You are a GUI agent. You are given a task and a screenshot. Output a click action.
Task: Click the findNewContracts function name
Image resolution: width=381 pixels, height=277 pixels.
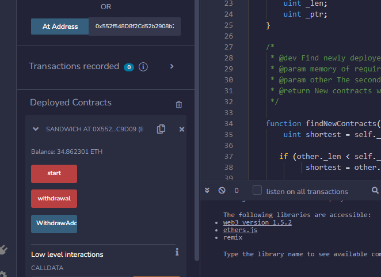point(341,124)
